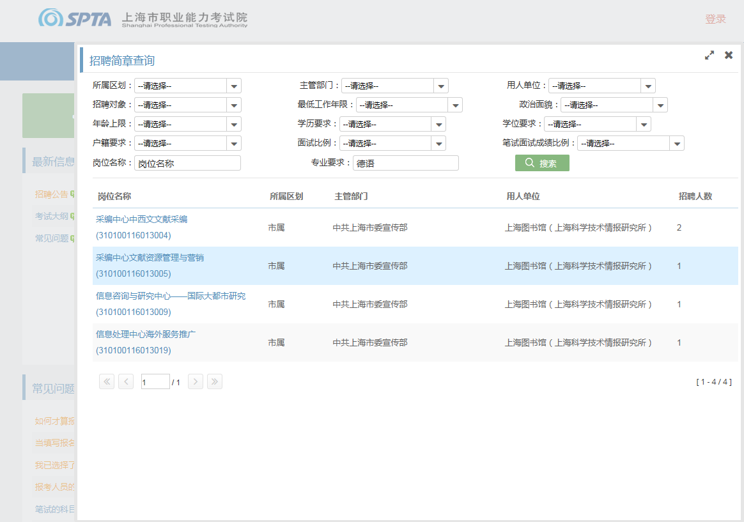
Task: Go to the next results page
Action: point(196,381)
